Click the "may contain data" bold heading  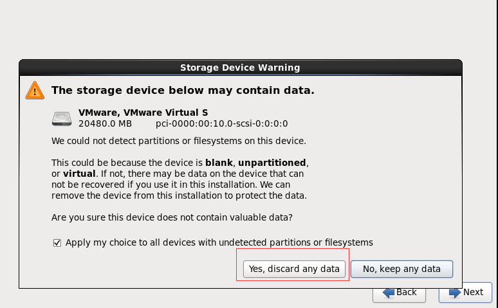point(183,91)
